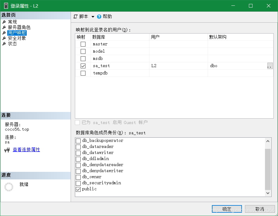Click role list scroll up arrow
The image size is (278, 216).
[268, 141]
